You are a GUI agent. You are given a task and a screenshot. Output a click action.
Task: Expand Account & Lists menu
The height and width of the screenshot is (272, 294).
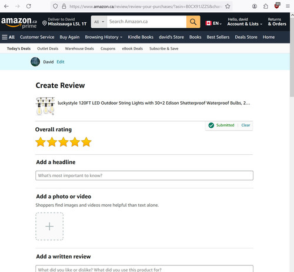(245, 22)
